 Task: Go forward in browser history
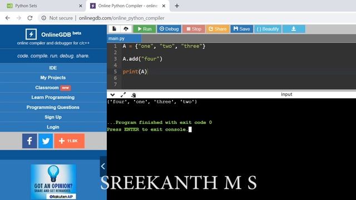pyautogui.click(x=19, y=18)
